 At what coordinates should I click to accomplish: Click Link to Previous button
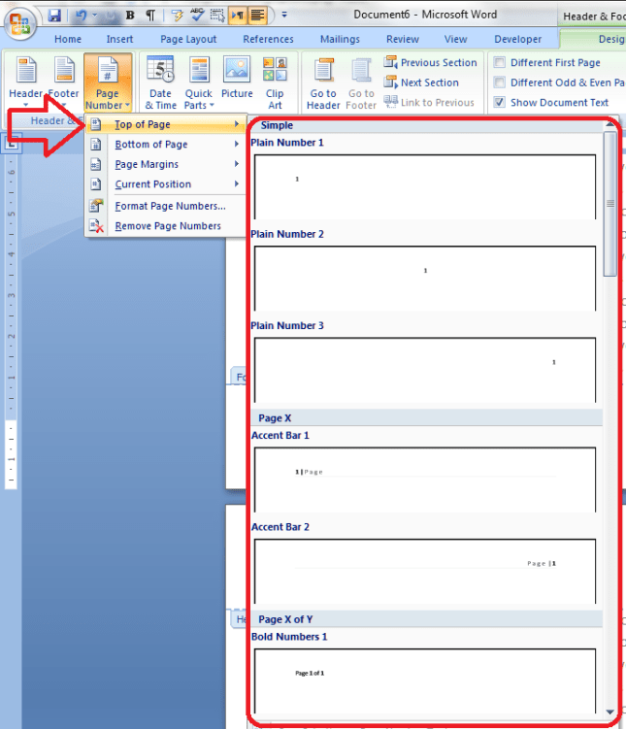(x=429, y=102)
